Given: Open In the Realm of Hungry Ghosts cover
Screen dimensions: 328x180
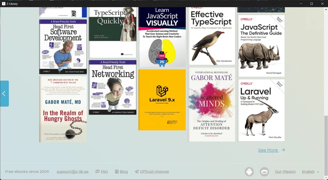Looking at the screenshot, I should click(63, 109).
